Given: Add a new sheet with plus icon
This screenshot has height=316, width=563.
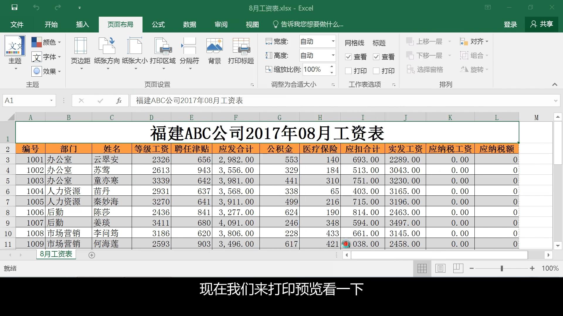Looking at the screenshot, I should (92, 255).
